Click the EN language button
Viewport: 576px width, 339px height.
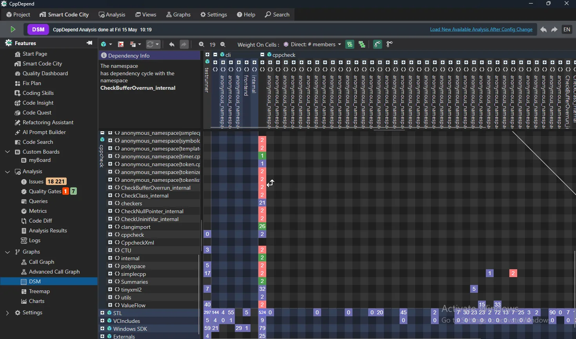tap(567, 29)
